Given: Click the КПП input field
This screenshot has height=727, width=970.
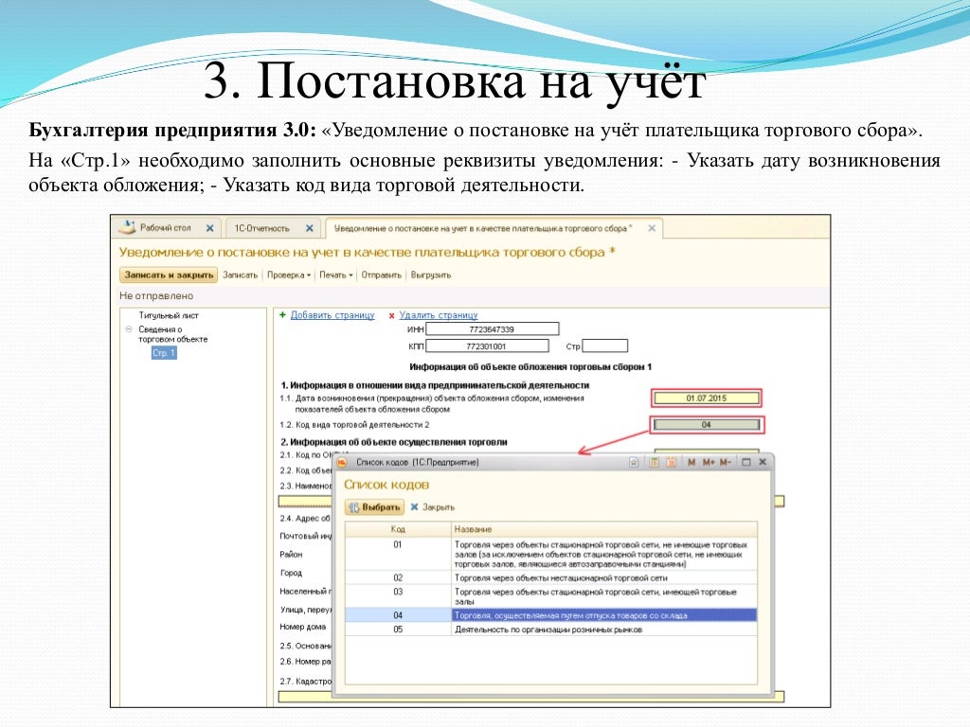Looking at the screenshot, I should point(487,346).
